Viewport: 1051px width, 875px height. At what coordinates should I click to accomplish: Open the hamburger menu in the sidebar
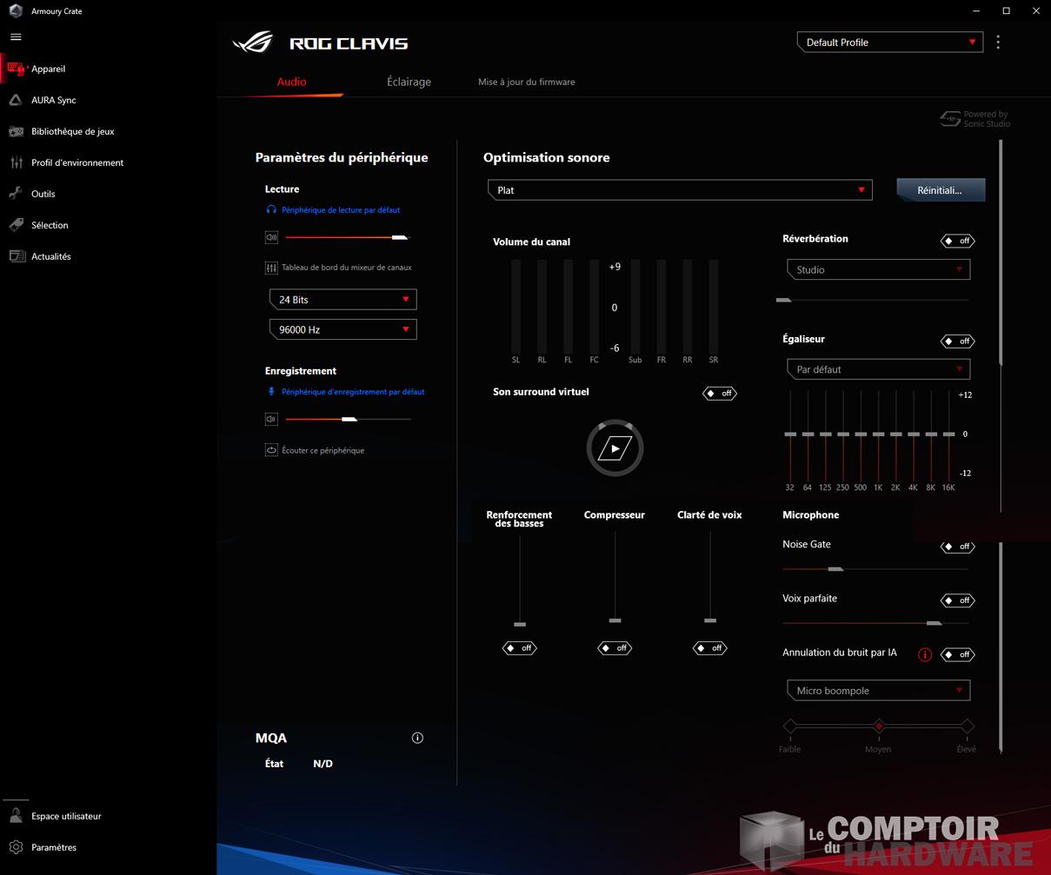[x=16, y=37]
